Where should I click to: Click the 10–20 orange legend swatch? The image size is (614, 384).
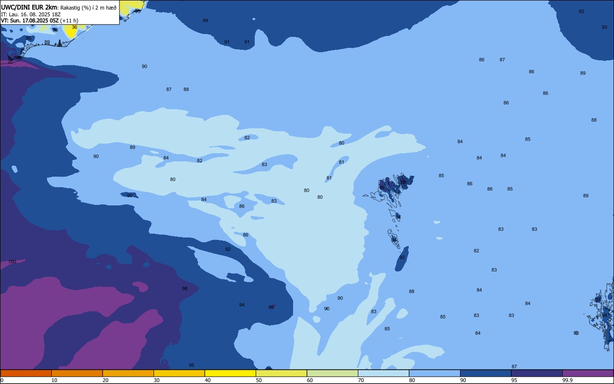pyautogui.click(x=77, y=373)
